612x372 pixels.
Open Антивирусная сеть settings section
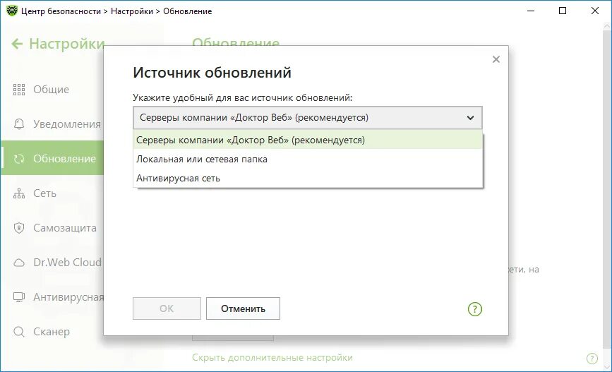[52, 297]
